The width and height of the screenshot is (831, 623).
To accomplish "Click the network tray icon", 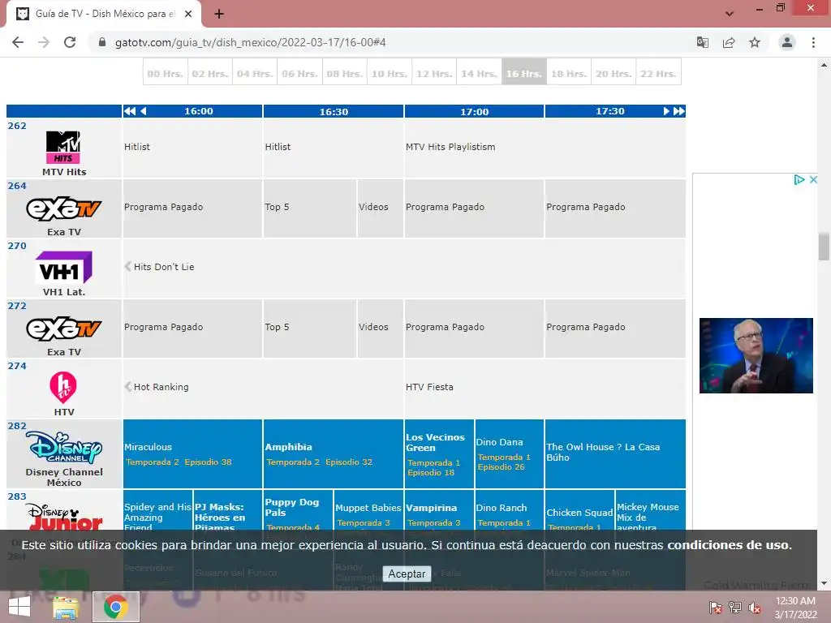I will point(735,608).
